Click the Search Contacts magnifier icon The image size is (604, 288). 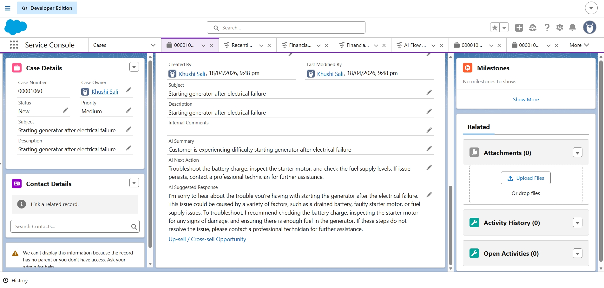click(x=134, y=227)
